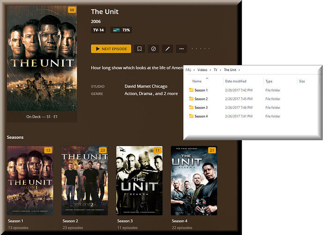This screenshot has height=235, width=323.
Task: Click the 11 badge on the Season 3 poster
Action: 157,150
